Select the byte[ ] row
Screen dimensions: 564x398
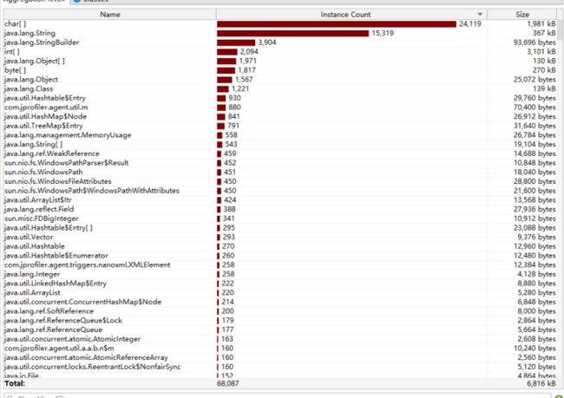pos(280,70)
